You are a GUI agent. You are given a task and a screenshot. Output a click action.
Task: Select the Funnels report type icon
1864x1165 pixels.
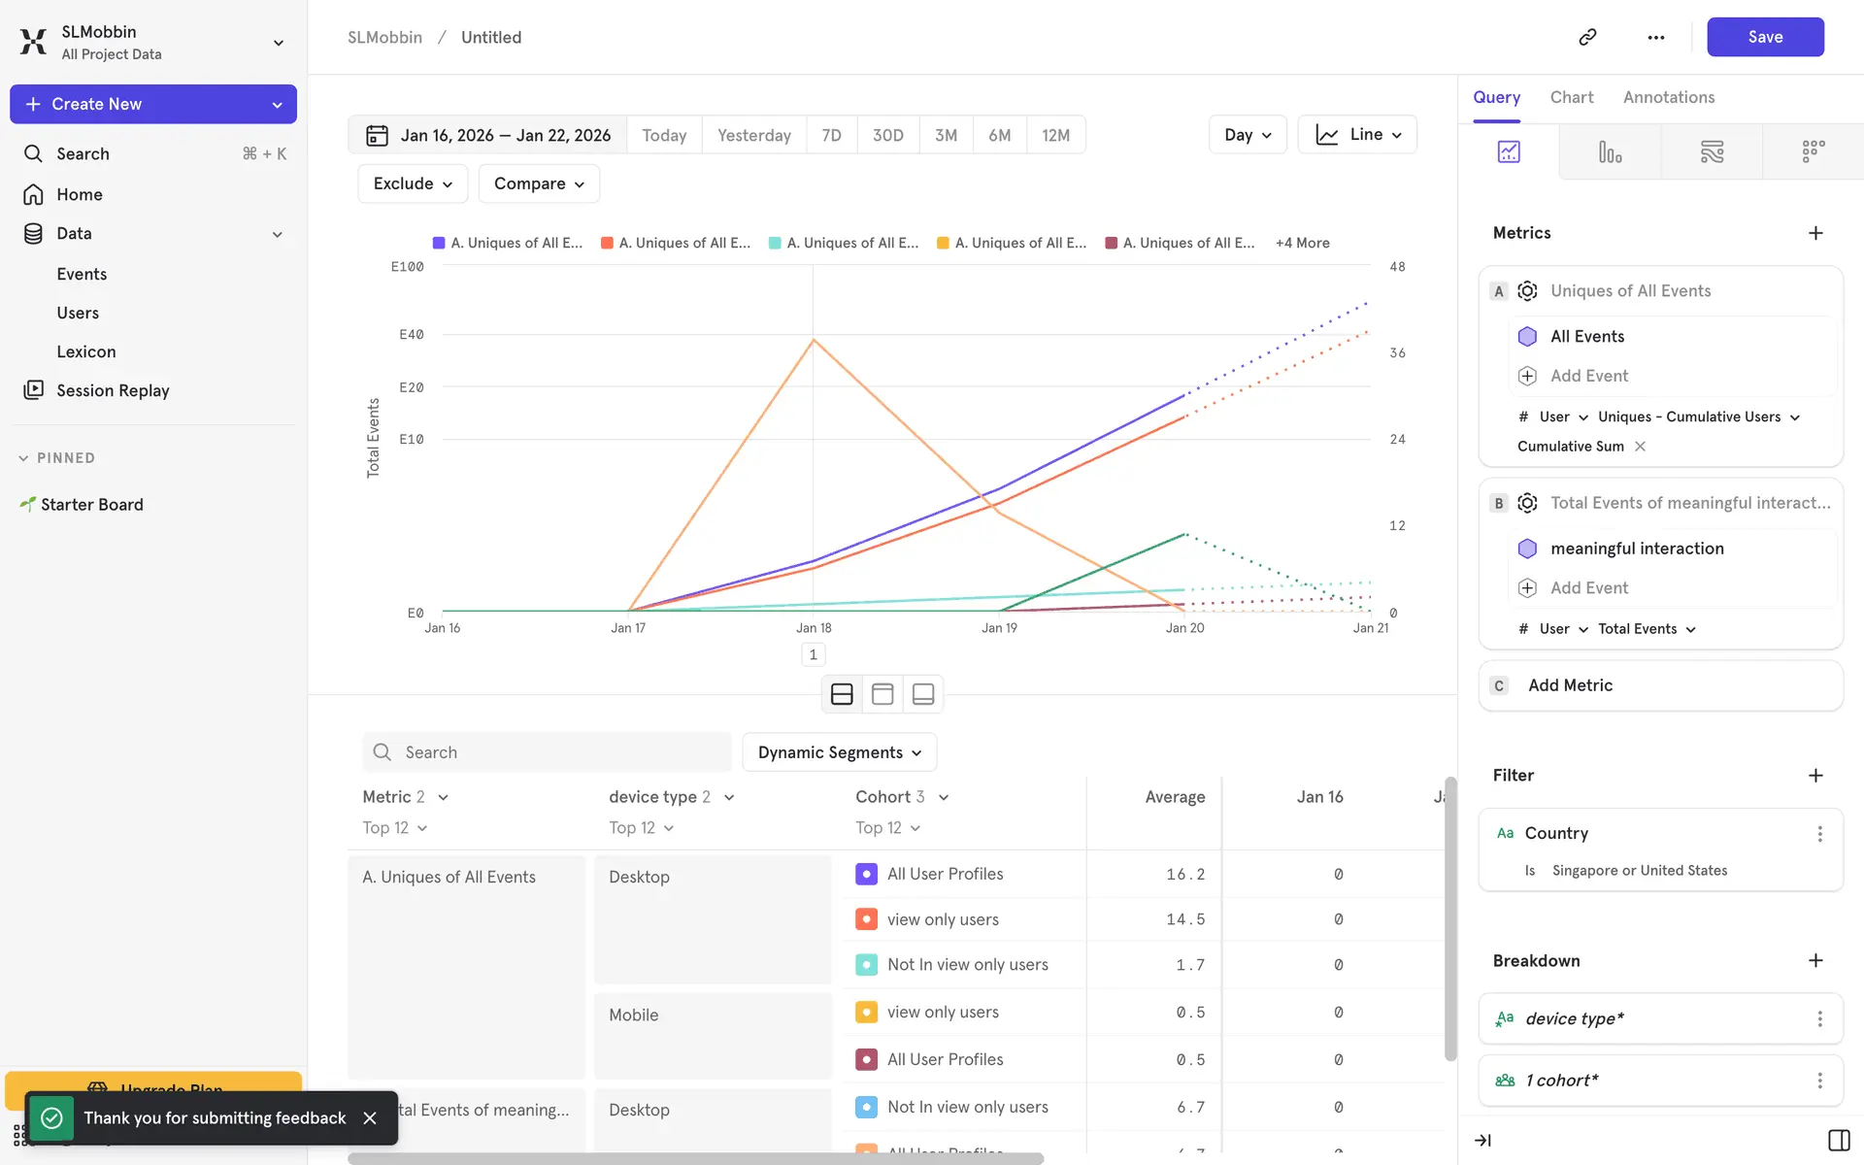(x=1610, y=151)
